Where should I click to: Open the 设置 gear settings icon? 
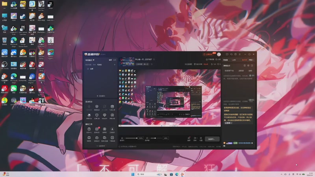click(x=201, y=139)
